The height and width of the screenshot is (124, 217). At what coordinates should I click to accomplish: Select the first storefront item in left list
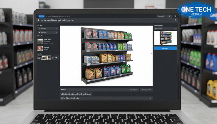pos(47,41)
